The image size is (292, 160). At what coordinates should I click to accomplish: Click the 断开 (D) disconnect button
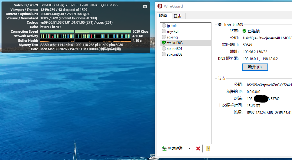click(255, 67)
